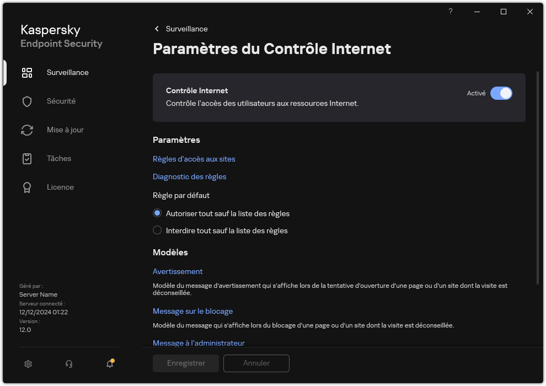Click the Tâches clipboard icon
The width and height of the screenshot is (546, 386).
tap(27, 158)
